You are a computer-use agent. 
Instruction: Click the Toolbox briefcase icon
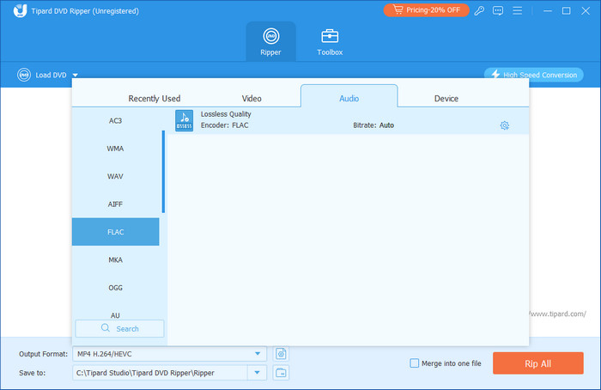(330, 36)
